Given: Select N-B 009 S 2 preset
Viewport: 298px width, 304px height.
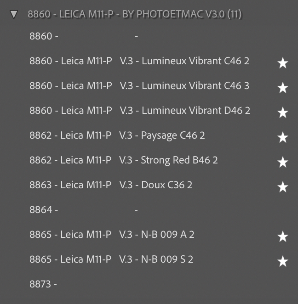Looking at the screenshot, I should pos(111,259).
